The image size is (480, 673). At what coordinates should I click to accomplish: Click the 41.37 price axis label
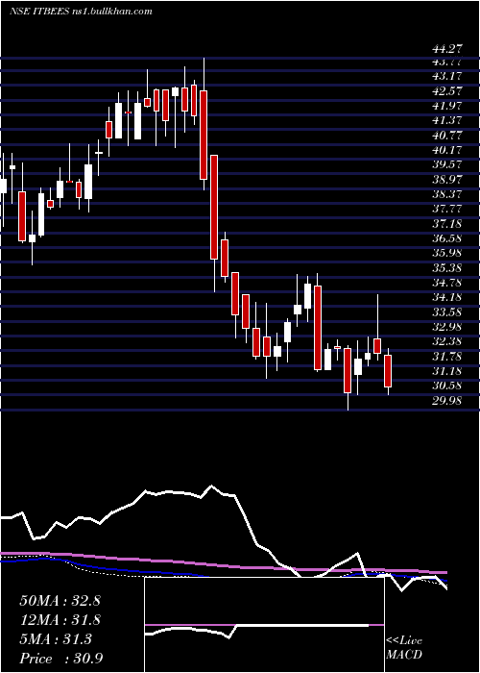447,120
